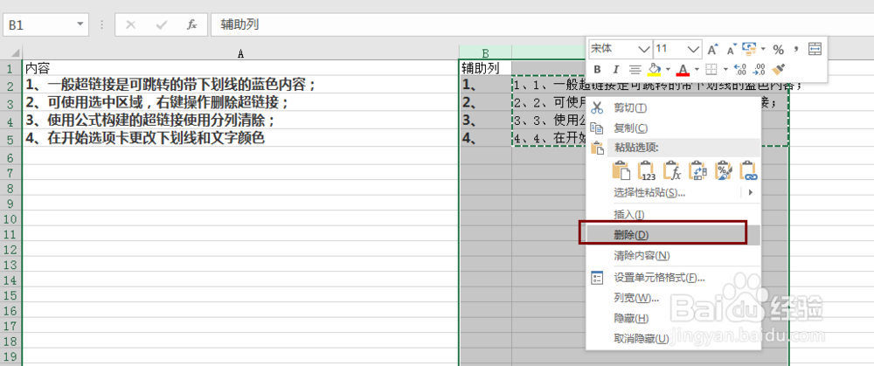
Task: Increase font size with large A icon
Action: [713, 50]
